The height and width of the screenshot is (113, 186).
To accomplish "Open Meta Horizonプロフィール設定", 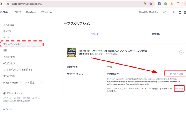I will (19, 83).
